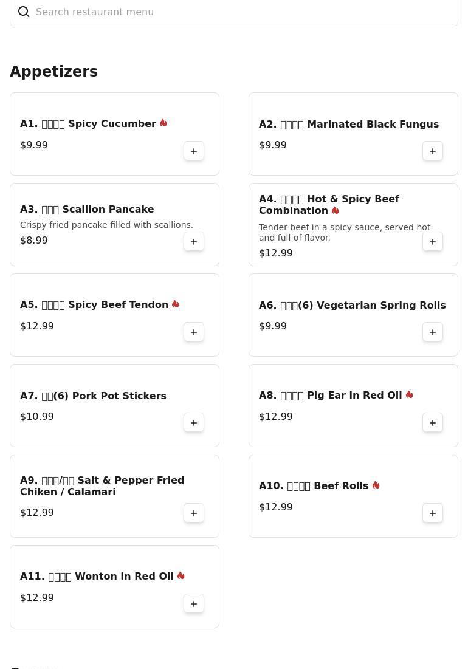Screen dimensions: 468x669
Task: Add Spicy Cucumber to cart
Action: pyautogui.click(x=194, y=151)
